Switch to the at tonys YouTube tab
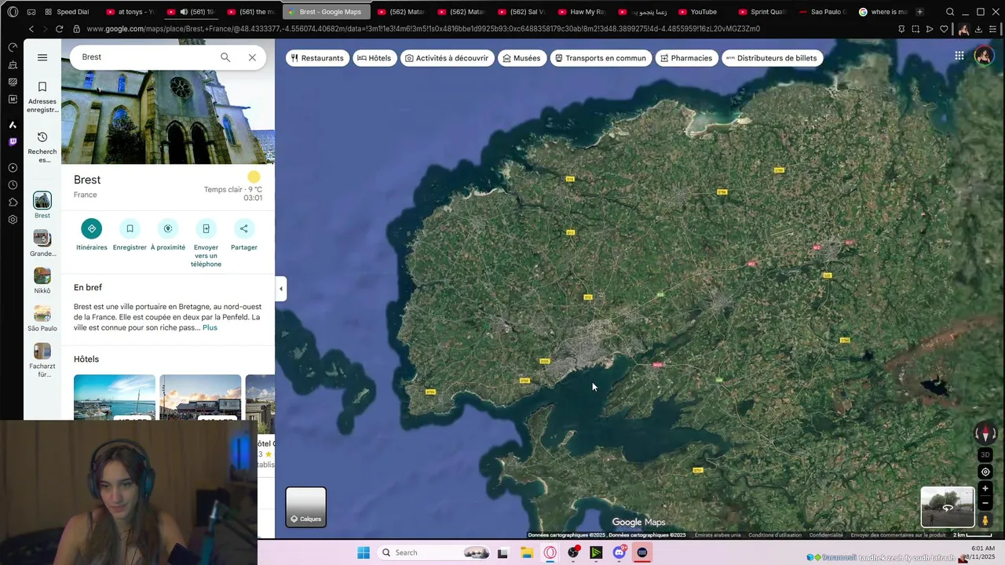Viewport: 1005px width, 565px height. (x=130, y=12)
